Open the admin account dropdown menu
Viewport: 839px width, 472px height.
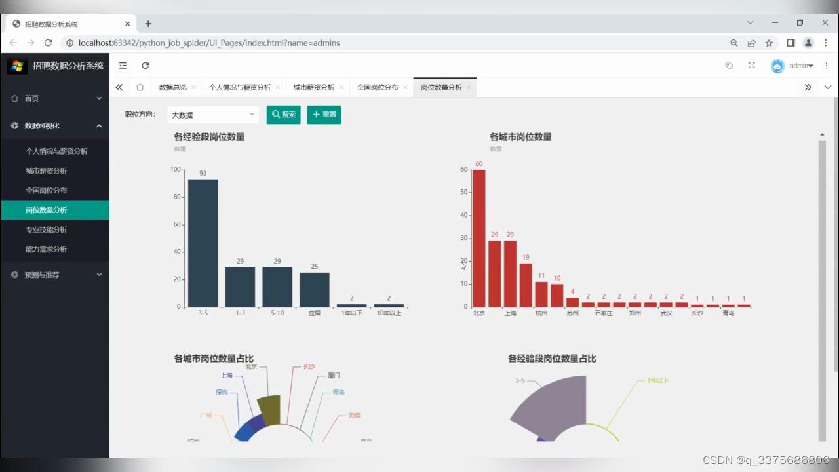pos(800,66)
